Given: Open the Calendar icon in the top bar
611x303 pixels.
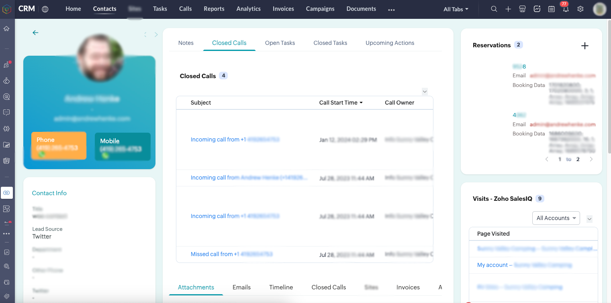Looking at the screenshot, I should 551,9.
